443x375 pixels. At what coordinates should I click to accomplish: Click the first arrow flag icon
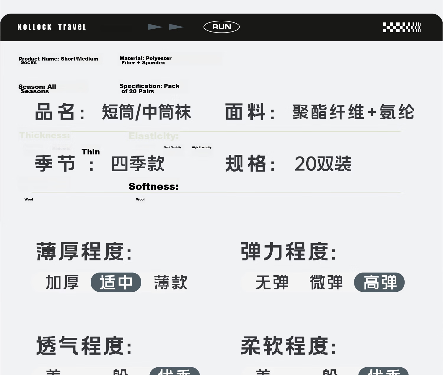pos(155,27)
